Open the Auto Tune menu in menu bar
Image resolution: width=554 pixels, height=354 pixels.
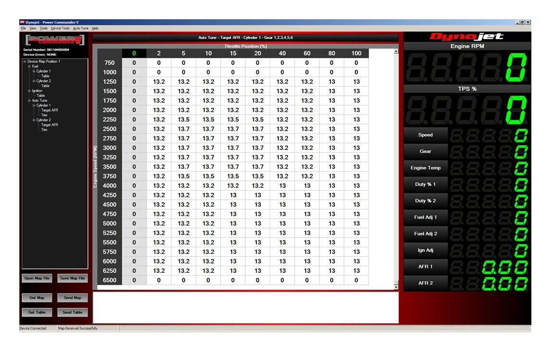point(81,28)
